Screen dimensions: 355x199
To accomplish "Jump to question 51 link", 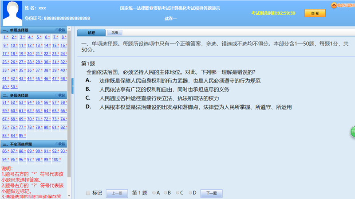I will (5, 102).
